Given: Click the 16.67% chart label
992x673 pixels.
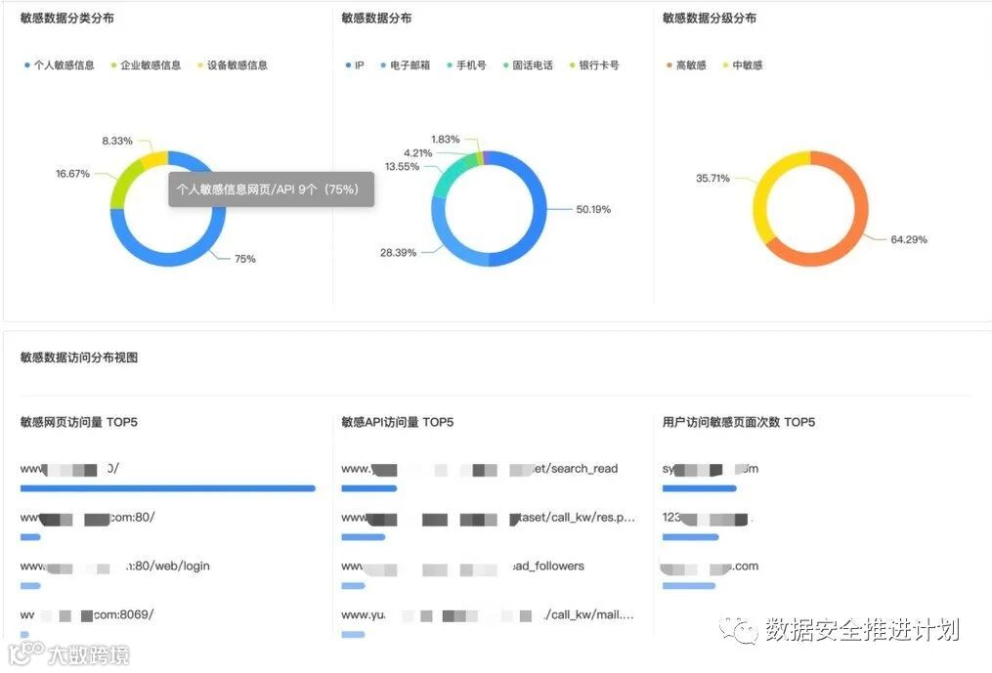Looking at the screenshot, I should click(72, 173).
